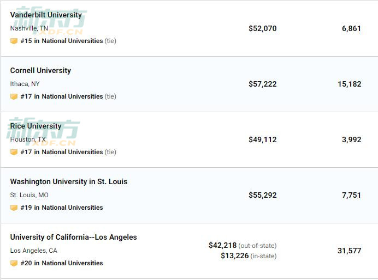Click the badge icon beside Rice's #17 ranking
Screen dimensions: 378x280
coord(14,152)
